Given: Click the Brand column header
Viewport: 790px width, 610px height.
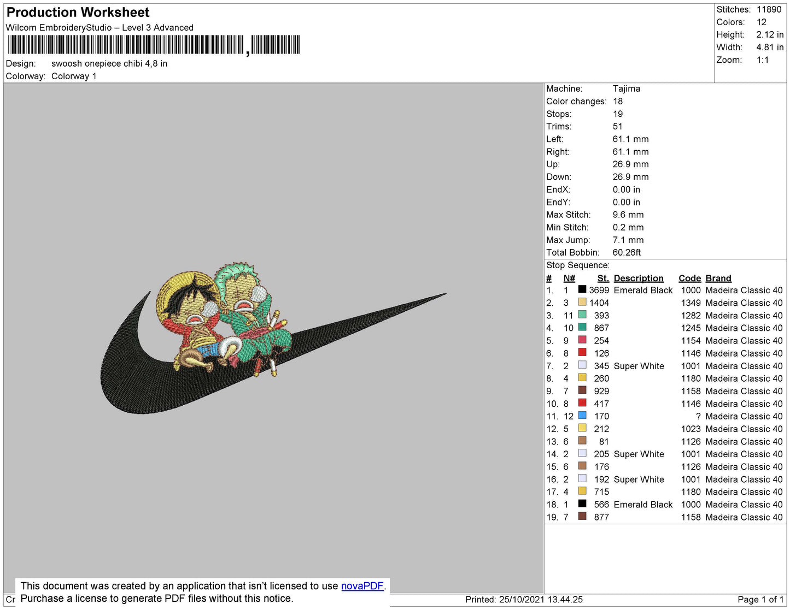Looking at the screenshot, I should [x=718, y=278].
